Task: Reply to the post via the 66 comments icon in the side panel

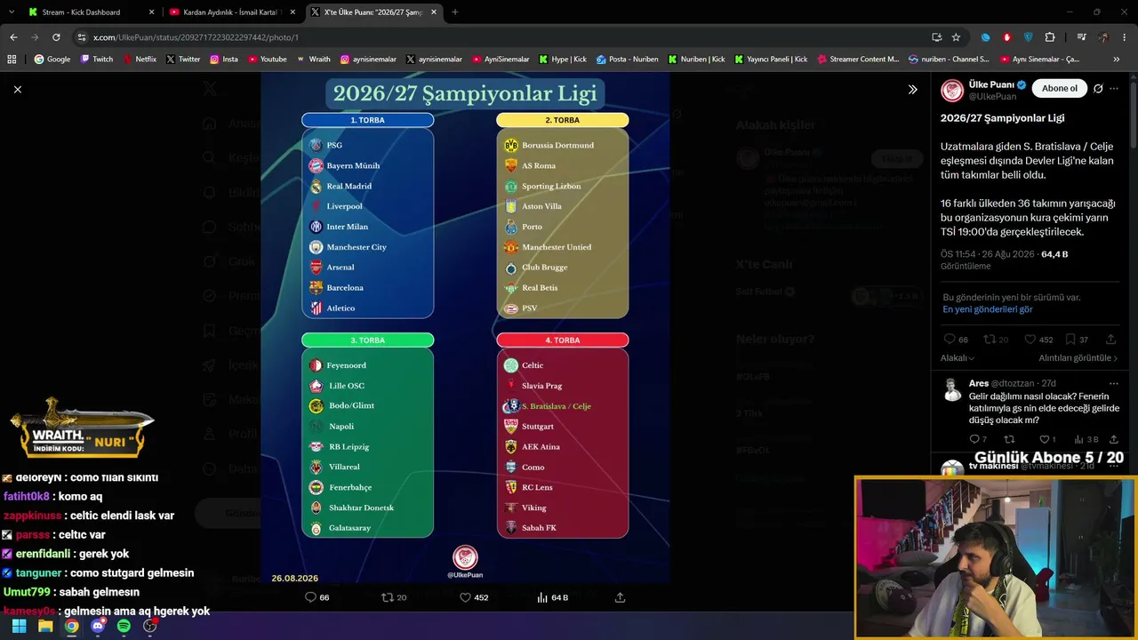Action: (x=950, y=340)
